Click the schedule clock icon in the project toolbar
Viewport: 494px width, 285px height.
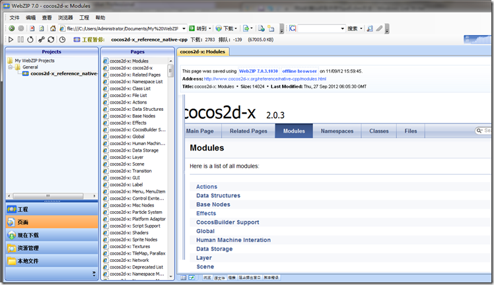(x=62, y=40)
